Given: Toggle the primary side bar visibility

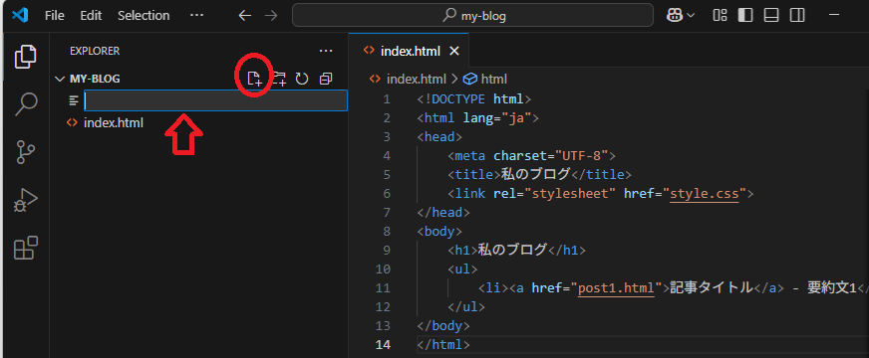Looking at the screenshot, I should [x=745, y=16].
